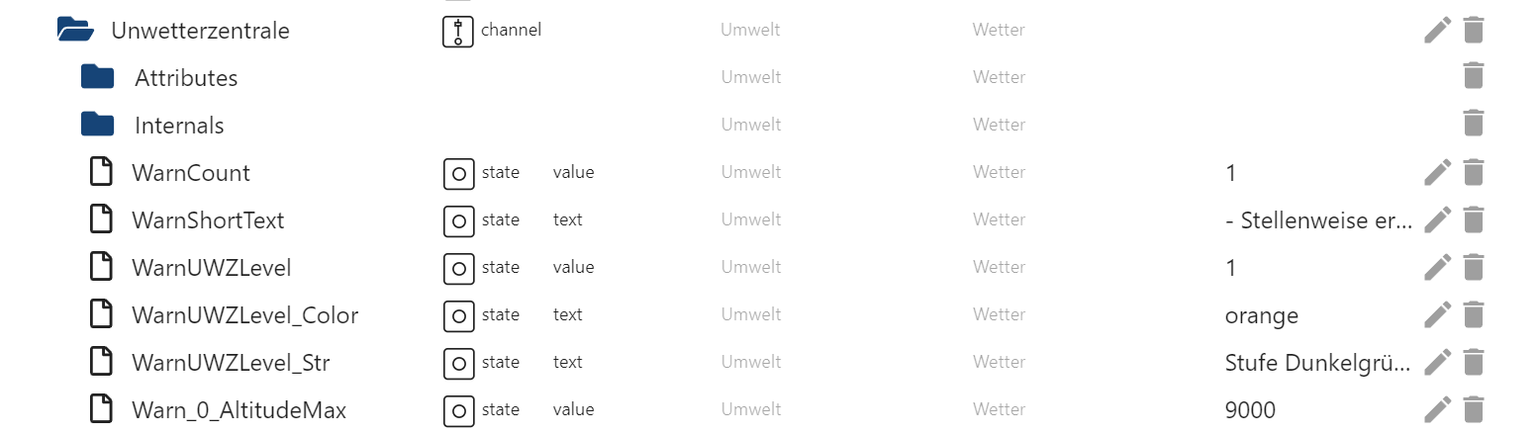Select the WarnUWZLevel object
Screen dimensions: 1538x435
pos(211,268)
